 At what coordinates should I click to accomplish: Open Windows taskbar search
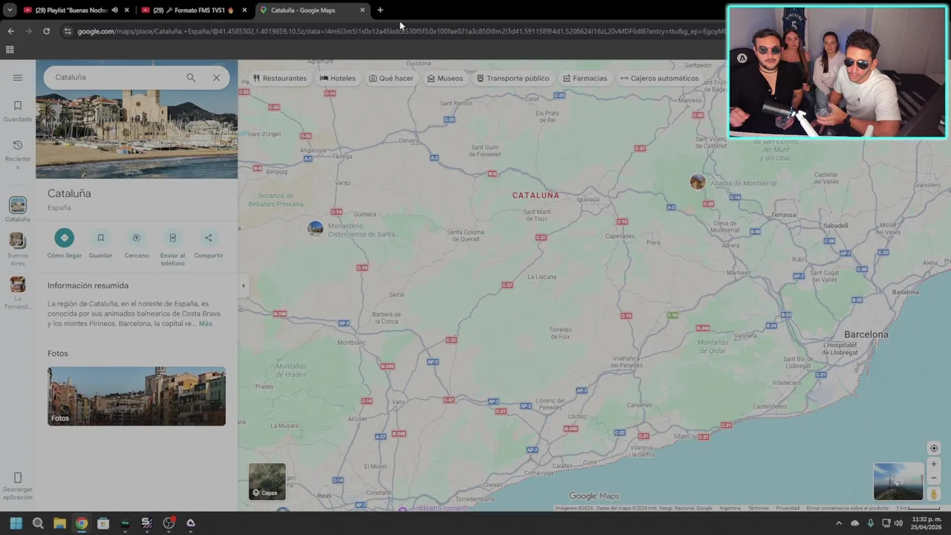pyautogui.click(x=38, y=523)
